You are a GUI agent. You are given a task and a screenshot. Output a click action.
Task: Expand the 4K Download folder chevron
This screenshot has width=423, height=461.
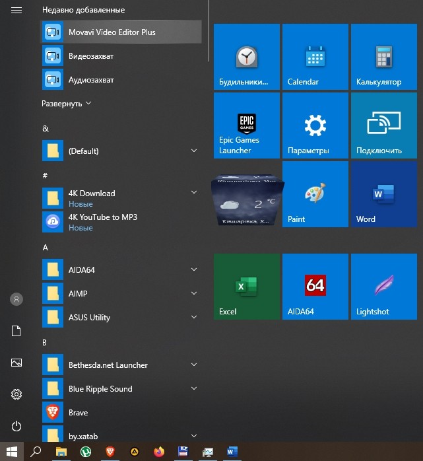coord(194,192)
